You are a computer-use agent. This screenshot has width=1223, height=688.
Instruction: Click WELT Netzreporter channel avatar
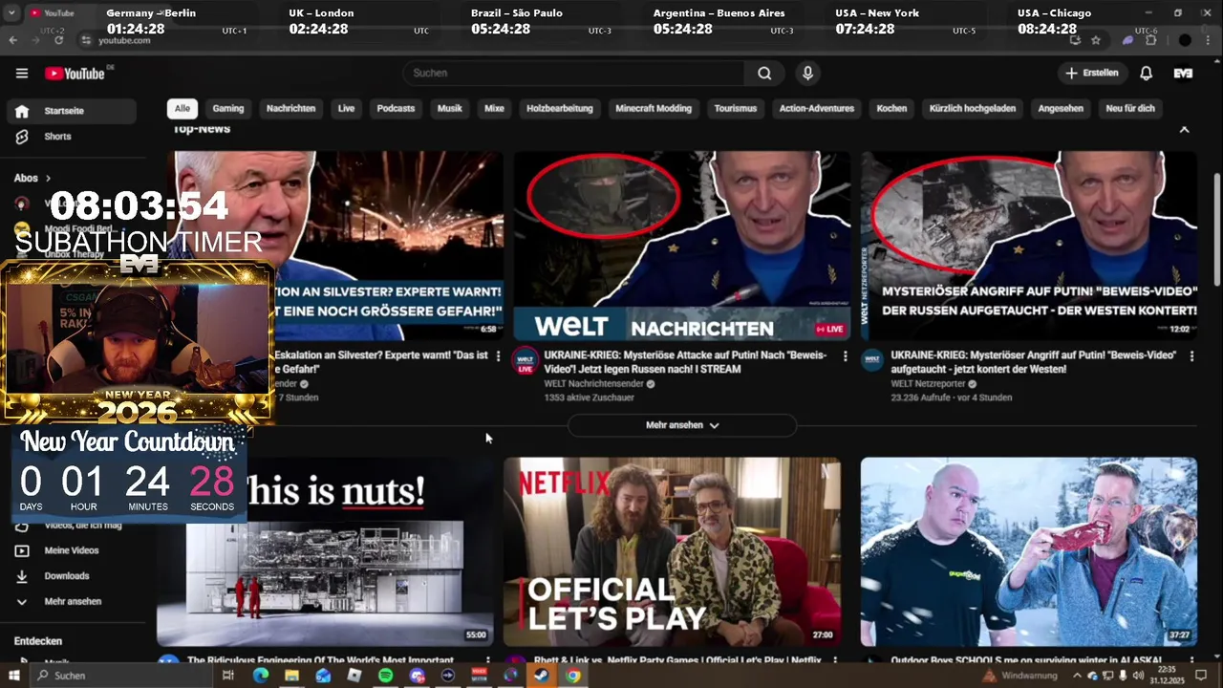point(872,359)
